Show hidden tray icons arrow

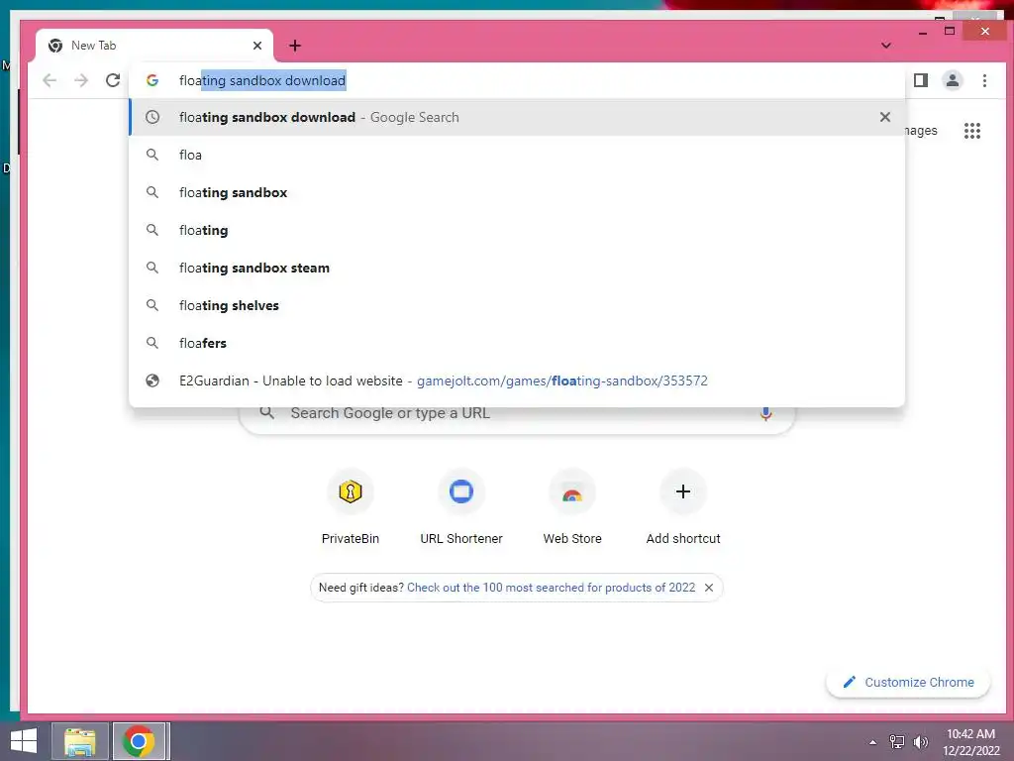pyautogui.click(x=872, y=742)
